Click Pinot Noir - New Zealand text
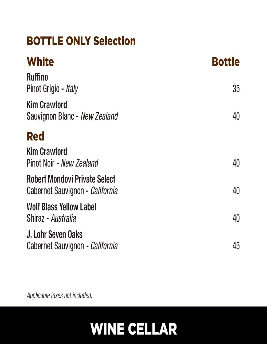This screenshot has height=344, width=267. tap(62, 163)
